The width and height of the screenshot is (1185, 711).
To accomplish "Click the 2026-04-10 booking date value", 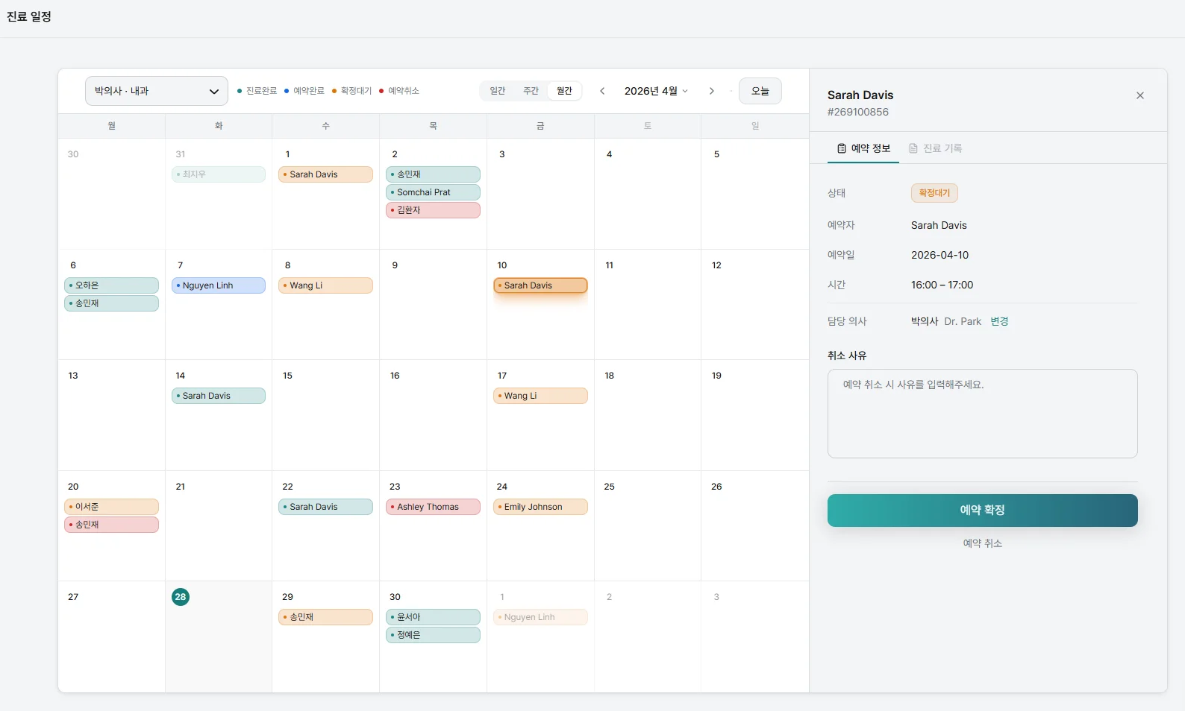I will 939,255.
